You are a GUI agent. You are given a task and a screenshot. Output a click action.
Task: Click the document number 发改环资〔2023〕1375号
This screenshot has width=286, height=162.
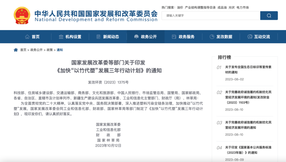[108, 82]
